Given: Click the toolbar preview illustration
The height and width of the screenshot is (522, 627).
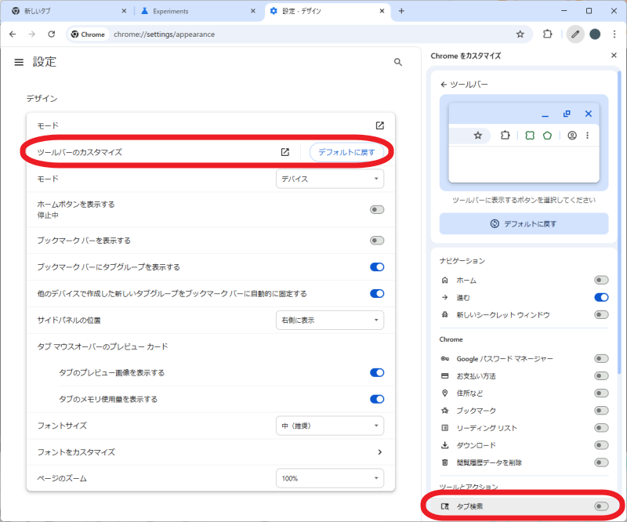Looking at the screenshot, I should pos(524,143).
